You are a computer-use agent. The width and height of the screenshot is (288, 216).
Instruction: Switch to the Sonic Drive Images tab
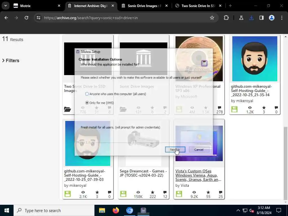[145, 6]
